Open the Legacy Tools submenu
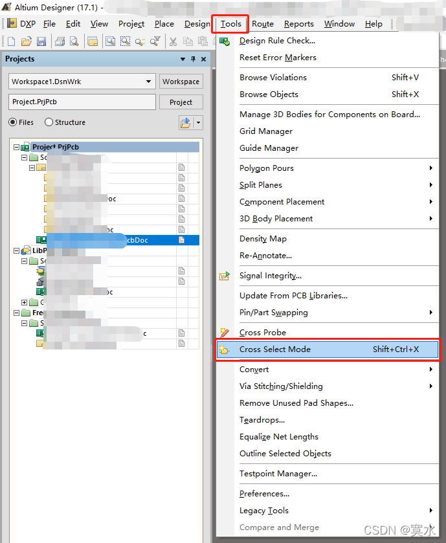Image resolution: width=446 pixels, height=543 pixels. 328,511
